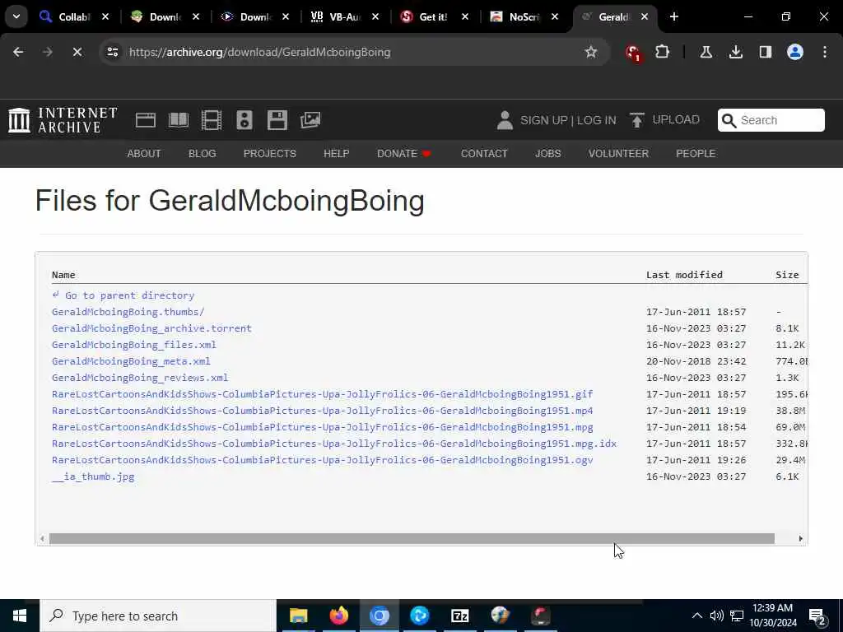Go to Internet Archive home logo
The height and width of the screenshot is (632, 843).
click(x=63, y=120)
